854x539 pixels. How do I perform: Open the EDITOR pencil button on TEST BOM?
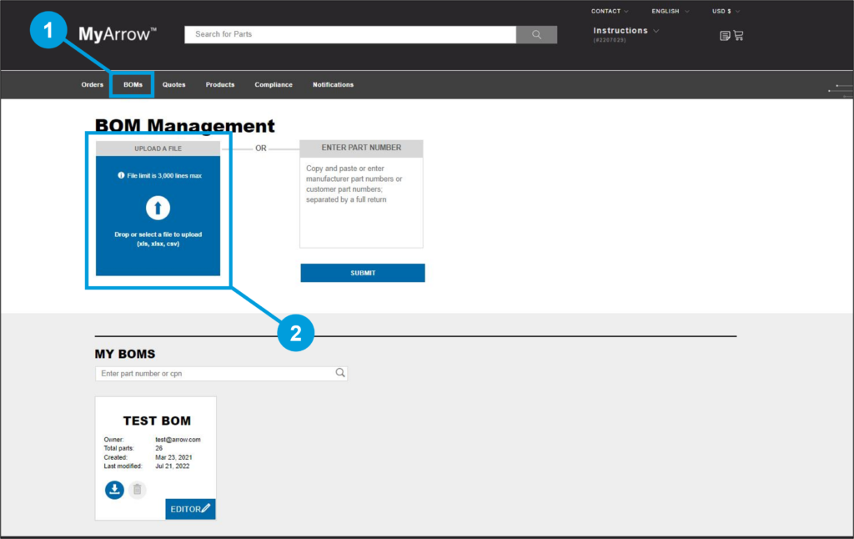(x=190, y=508)
